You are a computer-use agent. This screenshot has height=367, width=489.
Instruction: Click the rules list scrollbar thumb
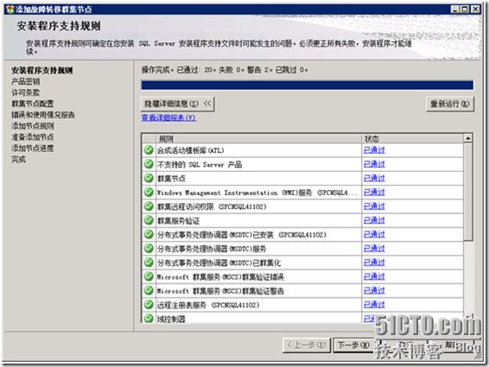tap(468, 191)
